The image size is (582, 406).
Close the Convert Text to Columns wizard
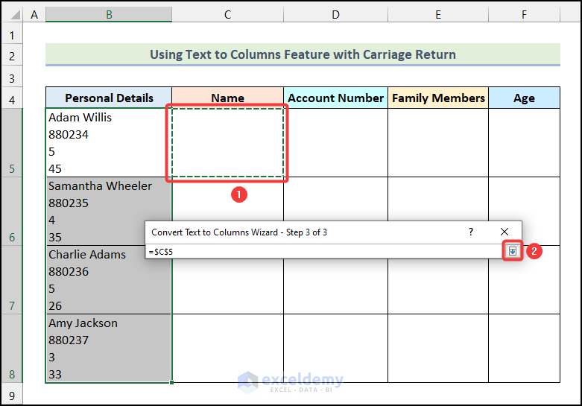[x=504, y=232]
